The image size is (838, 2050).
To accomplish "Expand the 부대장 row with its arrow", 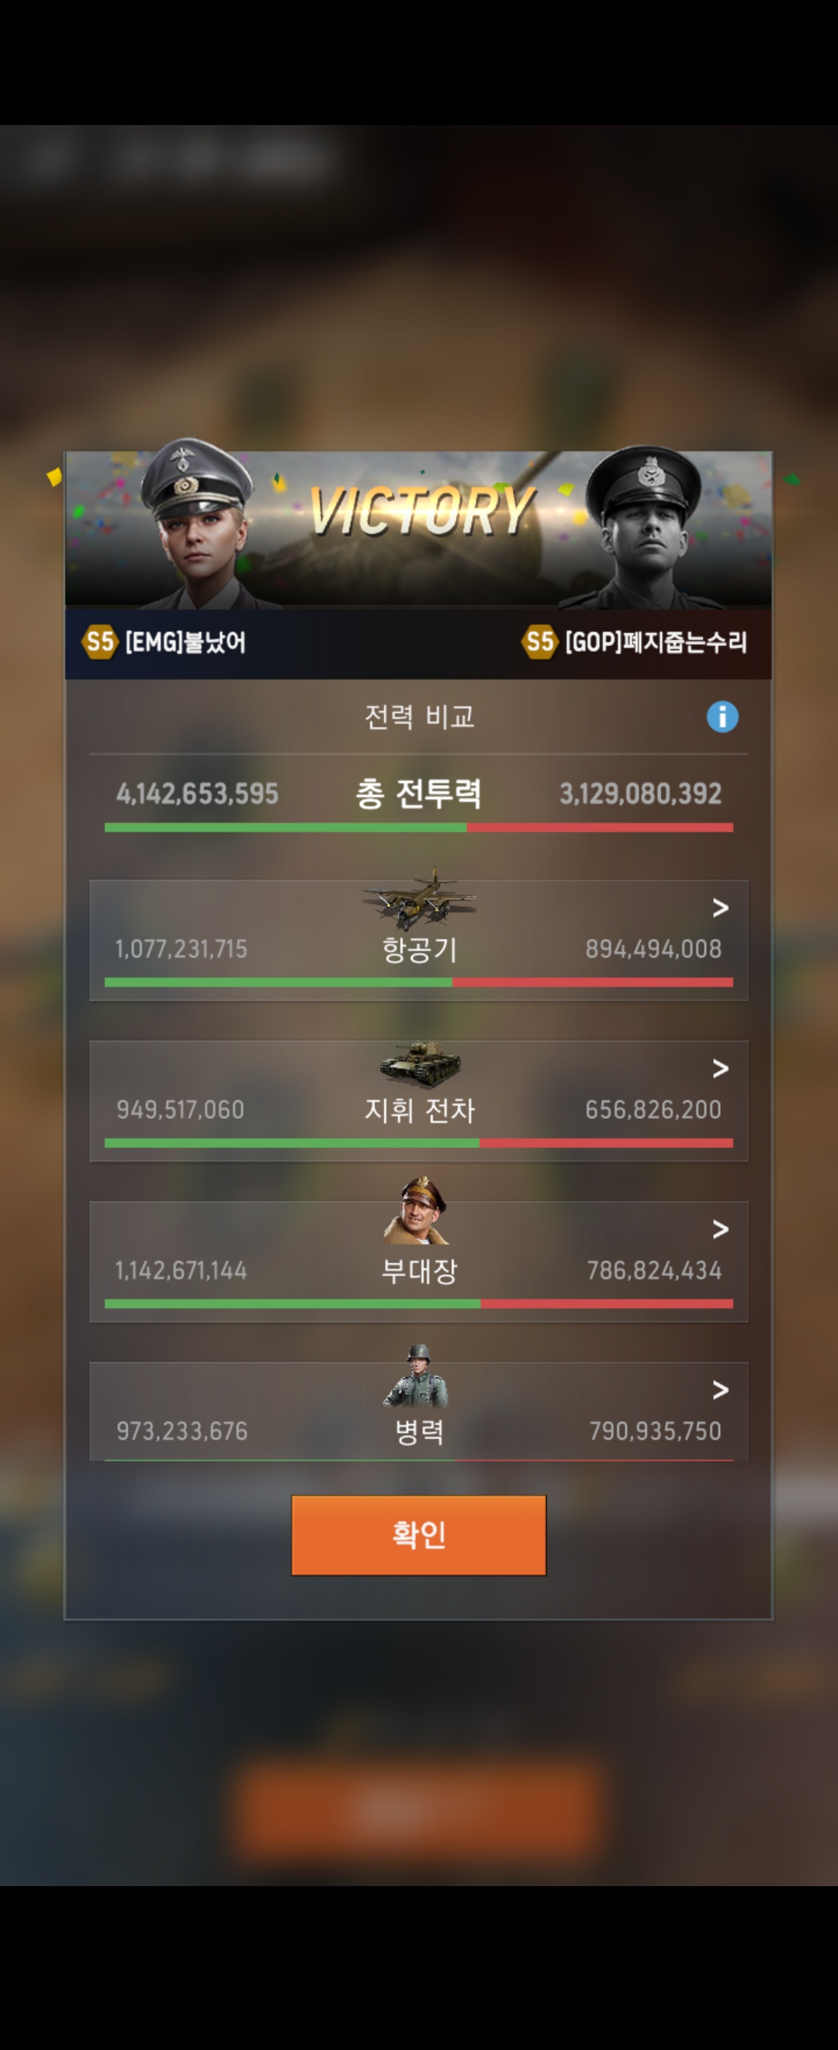I will pyautogui.click(x=720, y=1228).
